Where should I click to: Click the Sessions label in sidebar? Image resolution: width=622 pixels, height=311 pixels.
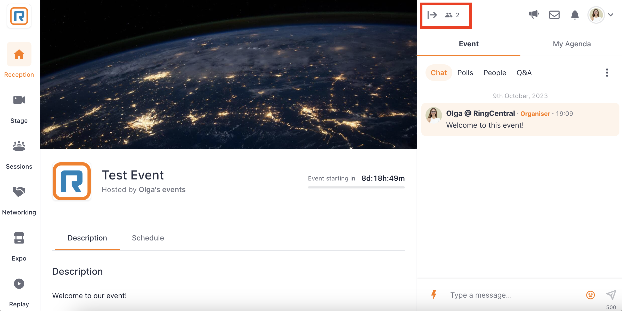19,167
